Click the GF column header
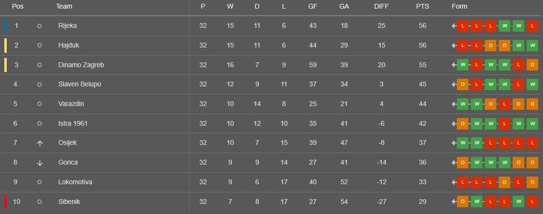The height and width of the screenshot is (214, 543). [313, 6]
